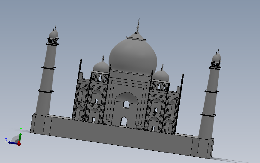Screen dimensions: 260x163
Task: Select the finial spire atop main dome
Action: pyautogui.click(x=138, y=26)
